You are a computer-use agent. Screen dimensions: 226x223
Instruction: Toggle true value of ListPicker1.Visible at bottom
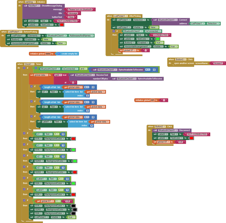(71, 217)
